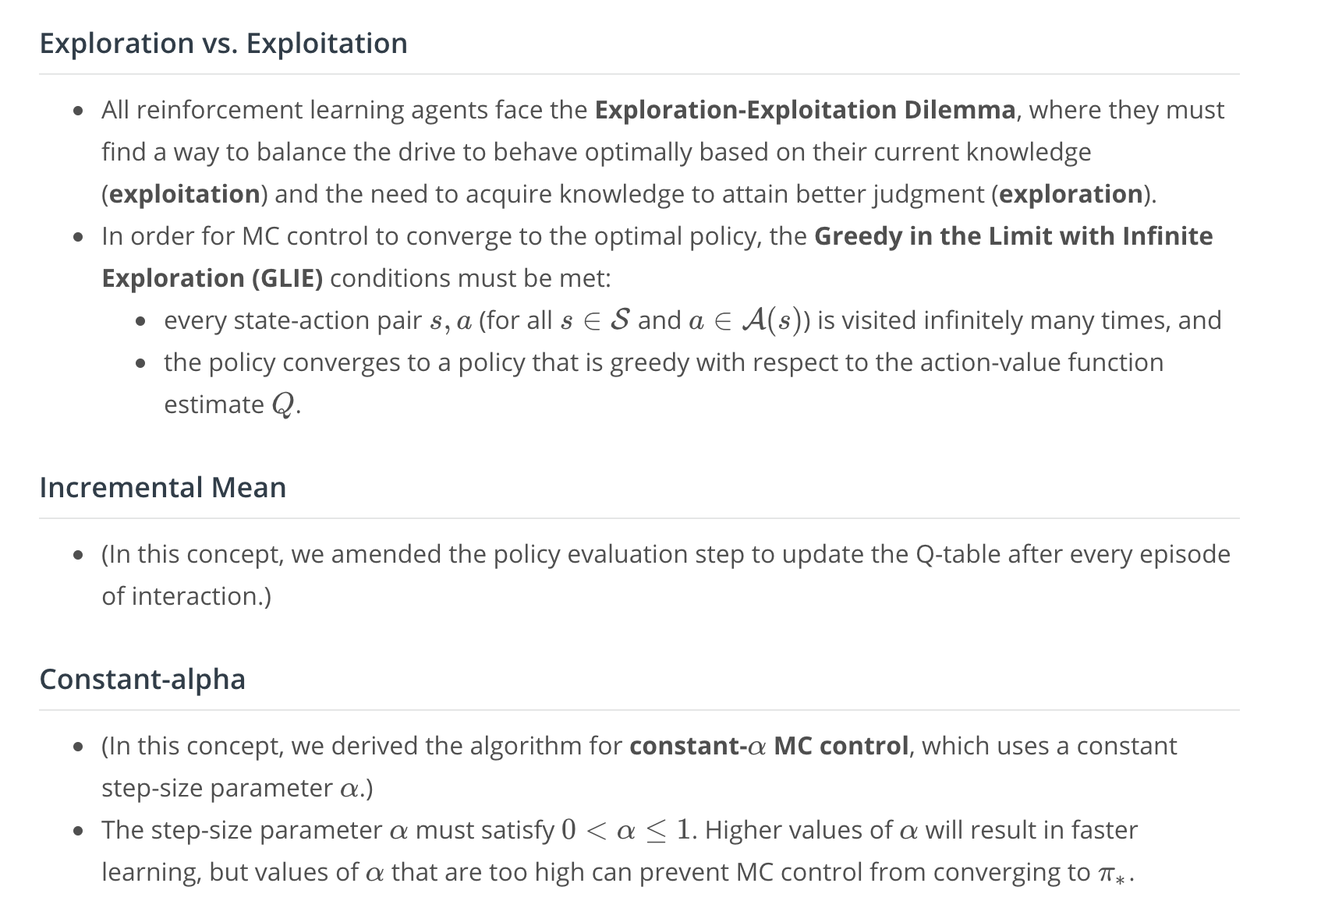Click the bullet starting with All reinforcement learning
The height and width of the screenshot is (915, 1321).
pyautogui.click(x=663, y=152)
